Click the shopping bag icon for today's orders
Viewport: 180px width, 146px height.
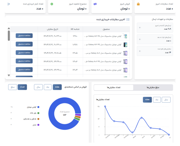click(x=138, y=4)
